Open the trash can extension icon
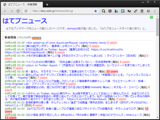This screenshot has height=120, width=160. coord(142,11)
